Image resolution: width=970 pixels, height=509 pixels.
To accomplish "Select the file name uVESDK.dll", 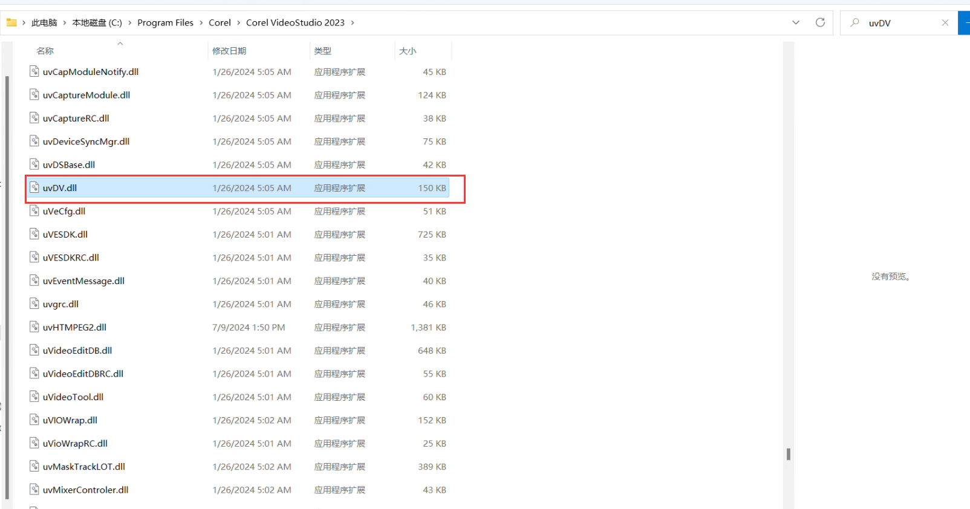I will click(x=65, y=235).
